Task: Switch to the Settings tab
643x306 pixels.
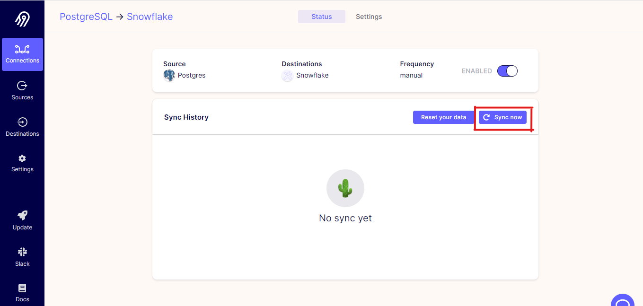Action: tap(369, 17)
